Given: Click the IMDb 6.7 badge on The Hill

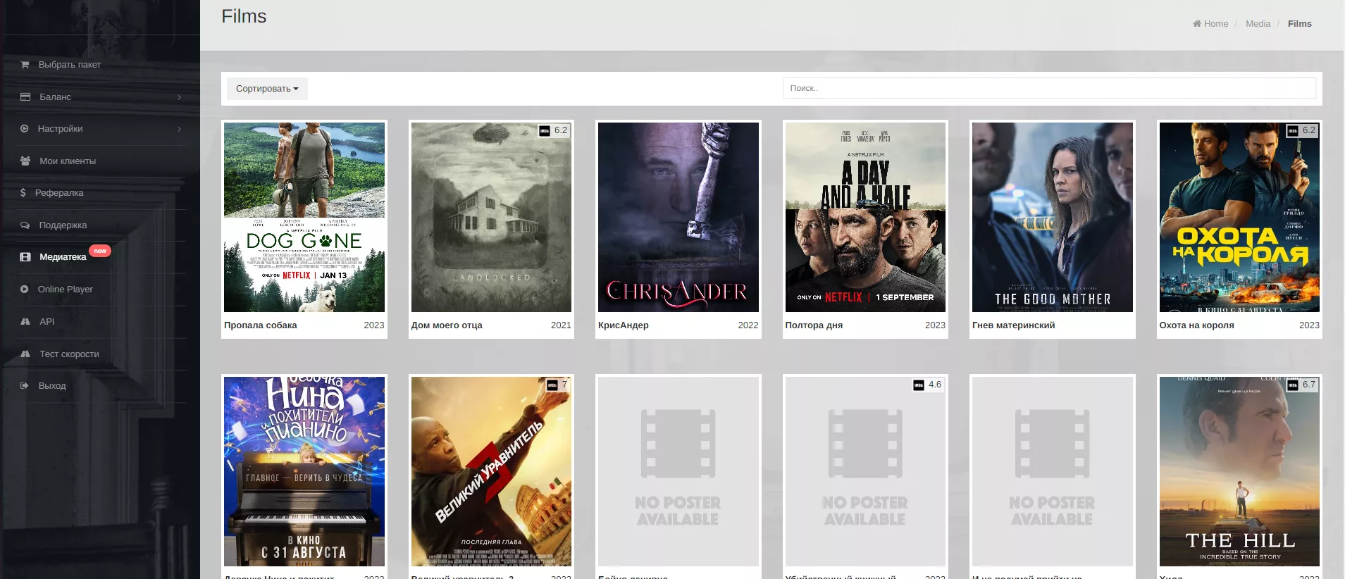Looking at the screenshot, I should click(1302, 385).
